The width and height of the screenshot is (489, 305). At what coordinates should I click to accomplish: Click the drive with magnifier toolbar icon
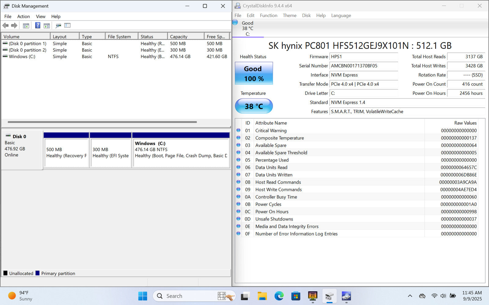[x=58, y=26]
